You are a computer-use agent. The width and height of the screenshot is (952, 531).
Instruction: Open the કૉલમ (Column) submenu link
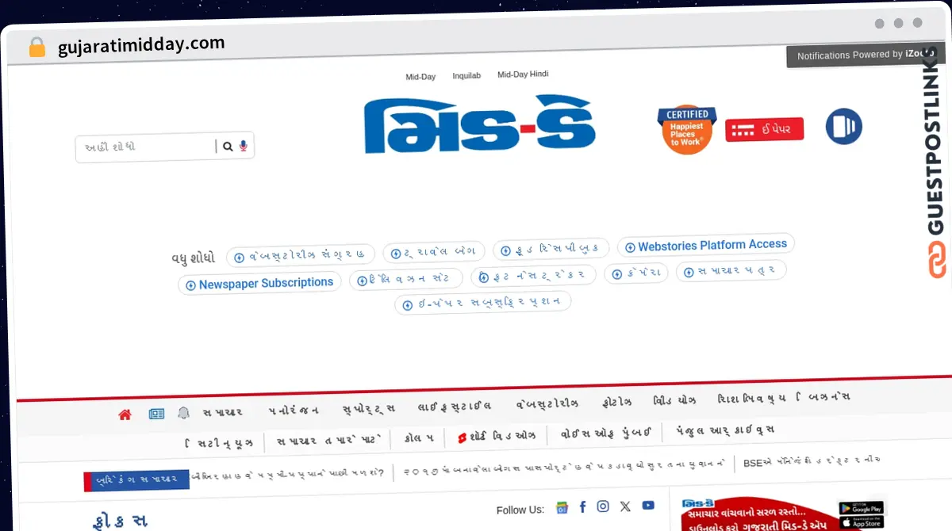418,438
